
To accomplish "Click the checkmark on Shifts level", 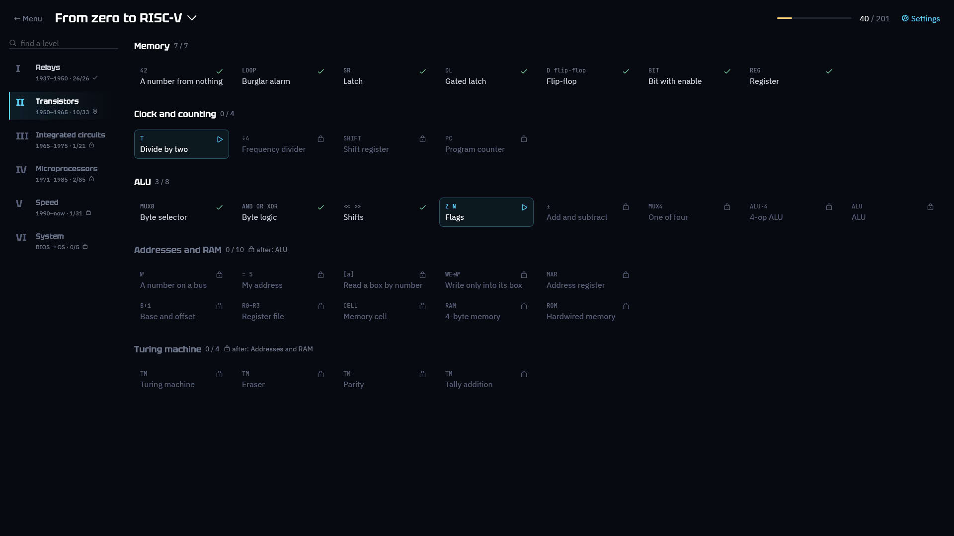I will [423, 207].
